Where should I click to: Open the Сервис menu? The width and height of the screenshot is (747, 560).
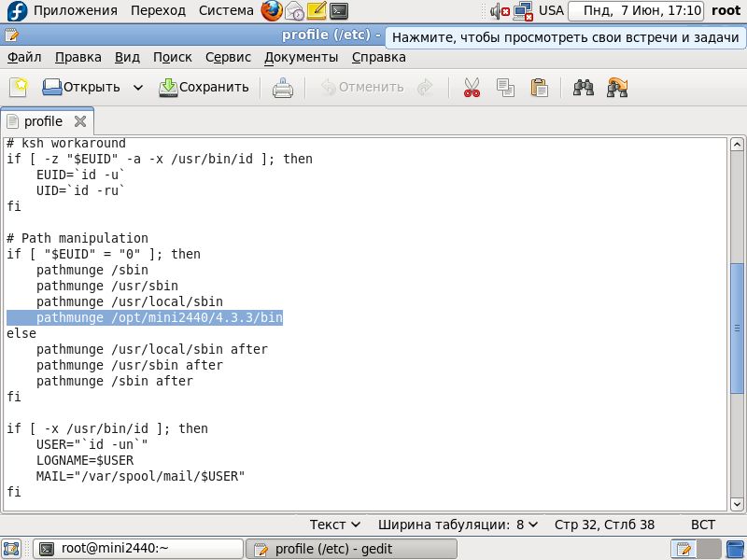coord(228,57)
